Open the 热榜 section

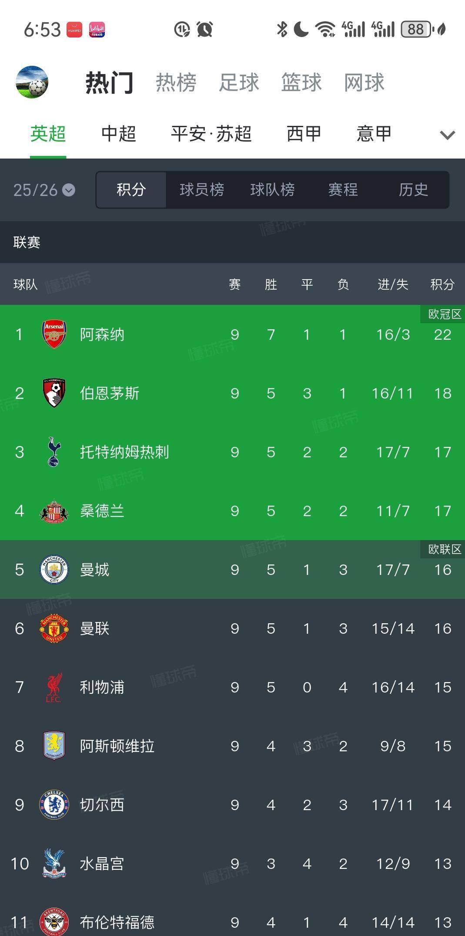[x=176, y=83]
